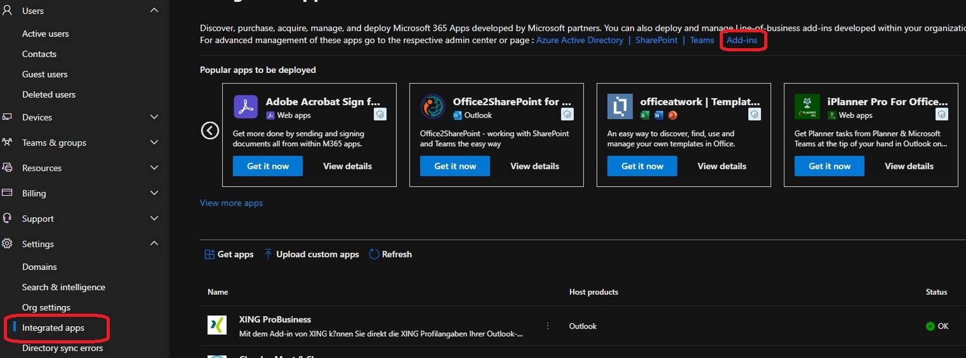Click the Office2SharePoint app icon
This screenshot has width=966, height=358.
click(432, 107)
